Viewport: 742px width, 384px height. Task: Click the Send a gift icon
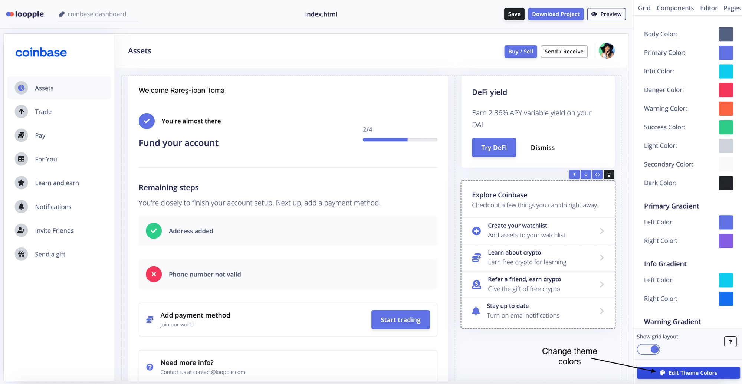click(x=22, y=254)
